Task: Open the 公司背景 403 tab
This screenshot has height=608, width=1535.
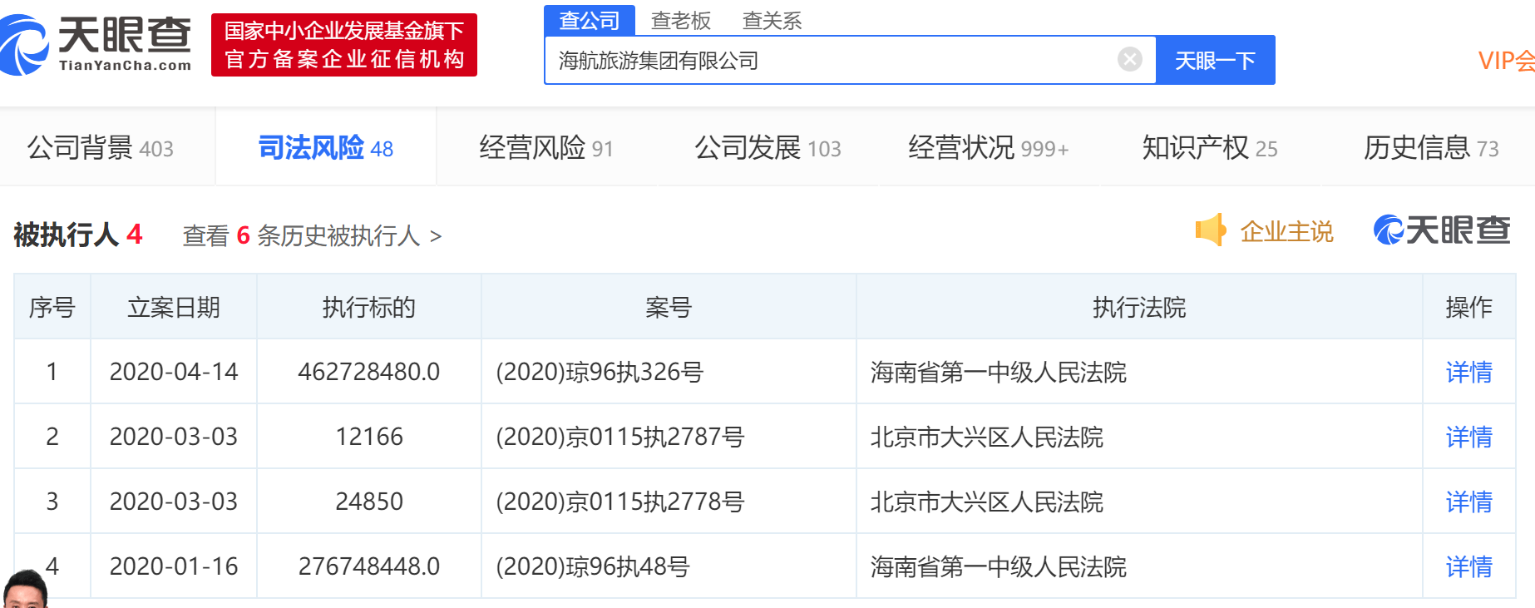Action: click(101, 148)
